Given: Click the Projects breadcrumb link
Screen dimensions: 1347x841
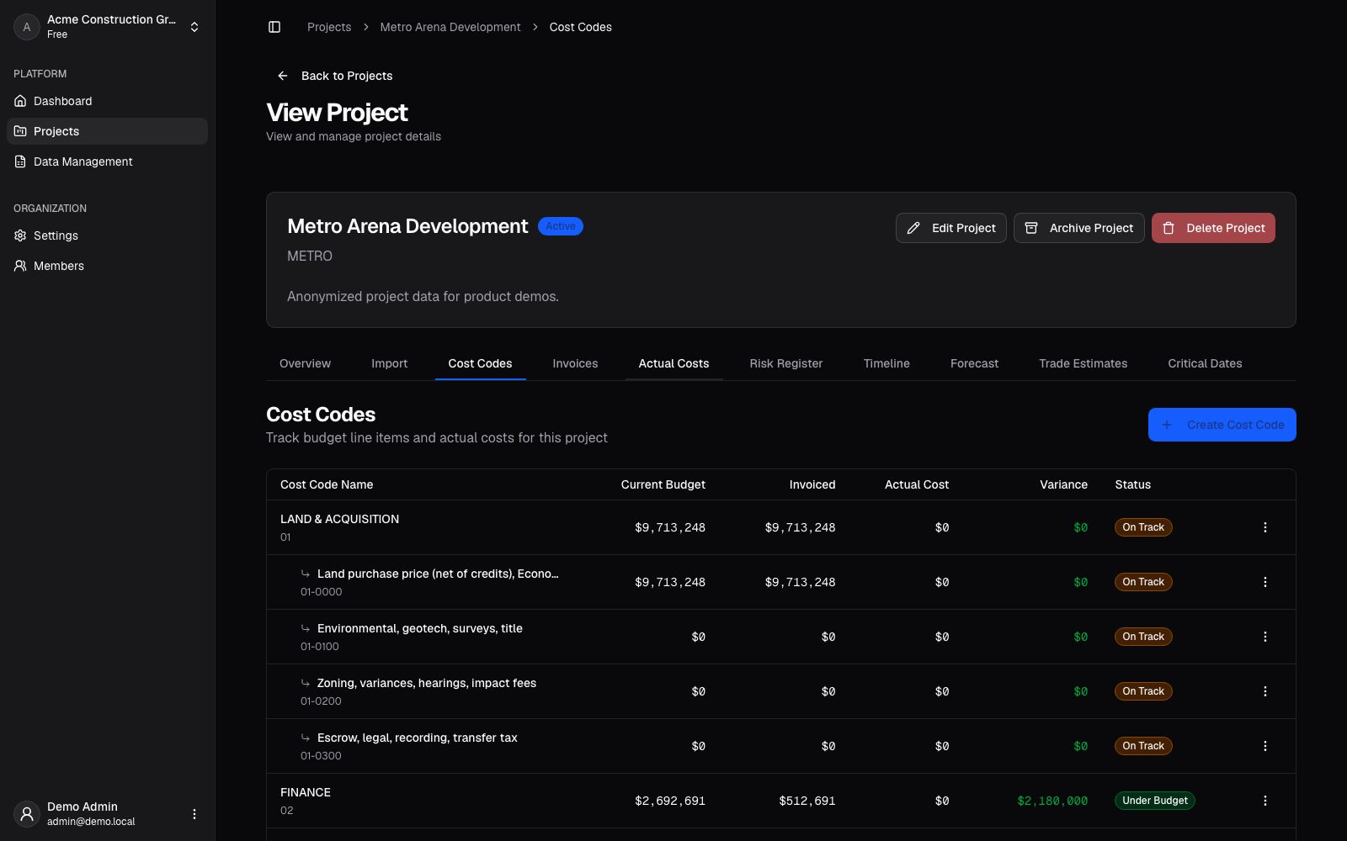Looking at the screenshot, I should tap(329, 27).
